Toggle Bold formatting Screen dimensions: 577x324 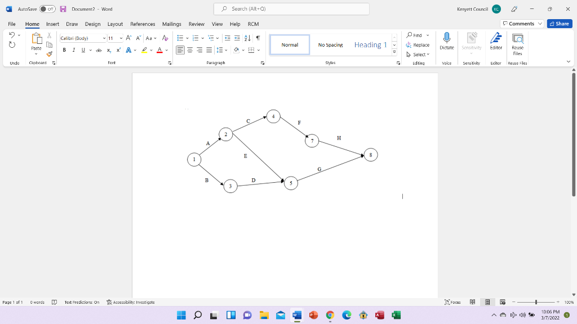(64, 50)
